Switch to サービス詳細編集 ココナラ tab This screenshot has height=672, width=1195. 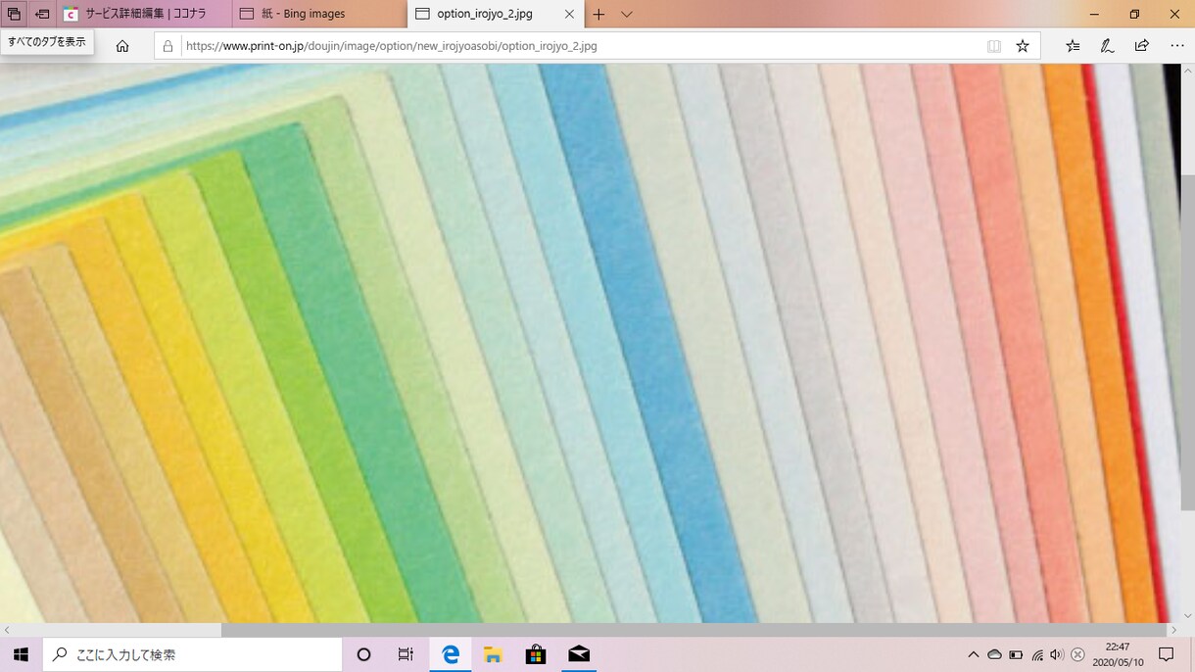point(144,14)
